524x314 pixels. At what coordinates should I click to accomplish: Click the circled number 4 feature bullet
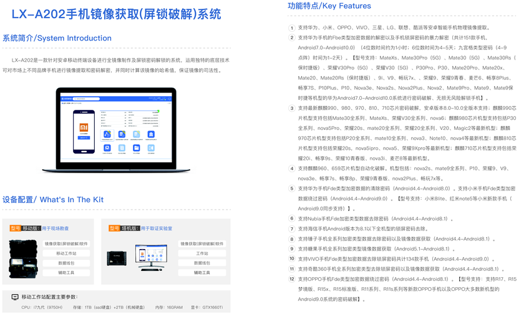(x=292, y=168)
